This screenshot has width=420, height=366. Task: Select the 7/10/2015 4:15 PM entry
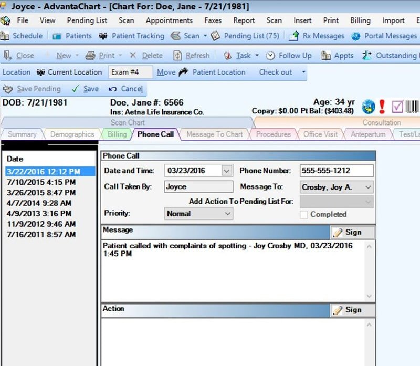(x=41, y=182)
